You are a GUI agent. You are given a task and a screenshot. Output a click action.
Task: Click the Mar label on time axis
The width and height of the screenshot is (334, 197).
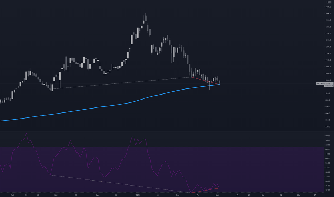click(217, 195)
